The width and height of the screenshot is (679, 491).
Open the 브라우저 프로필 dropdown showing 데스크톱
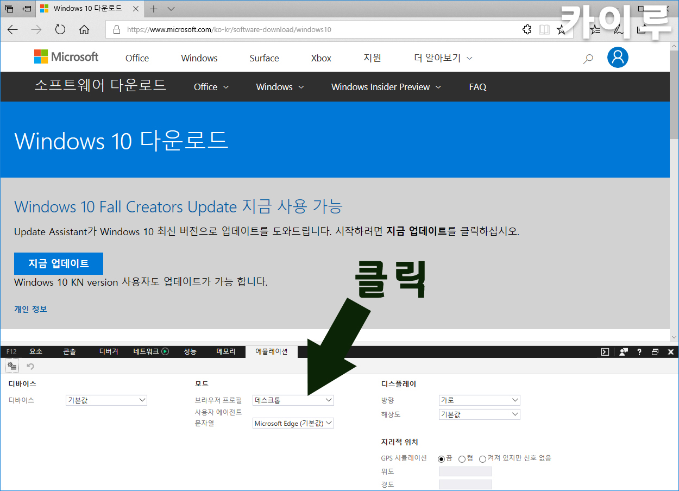pyautogui.click(x=293, y=400)
